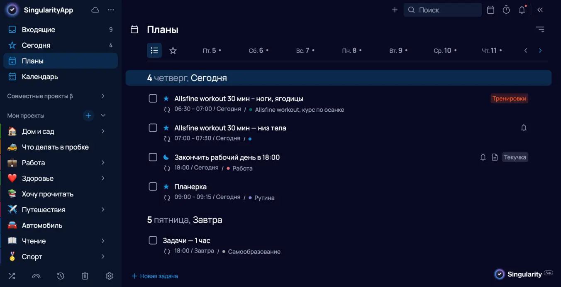Click the cloud sync icon next to SingularityApp
Screen dimensions: 561x287
coord(95,10)
